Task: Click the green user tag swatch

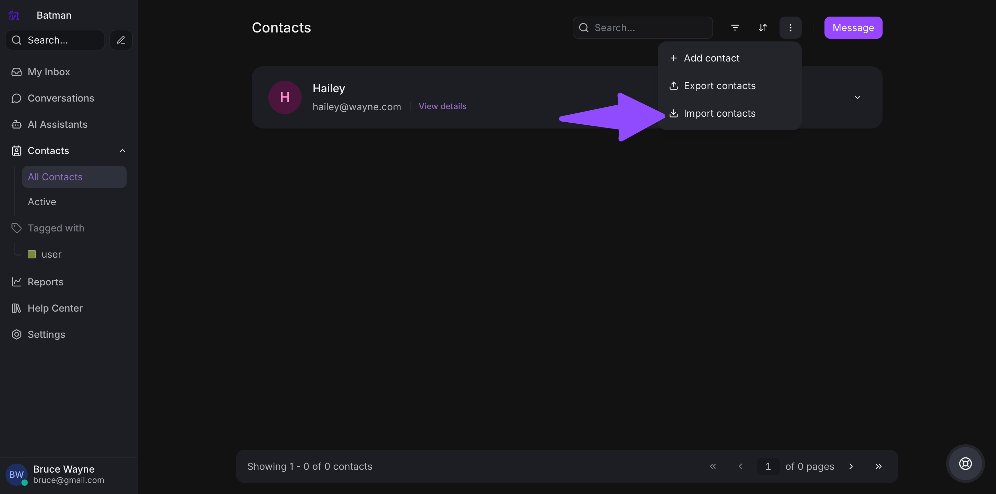Action: (x=32, y=254)
